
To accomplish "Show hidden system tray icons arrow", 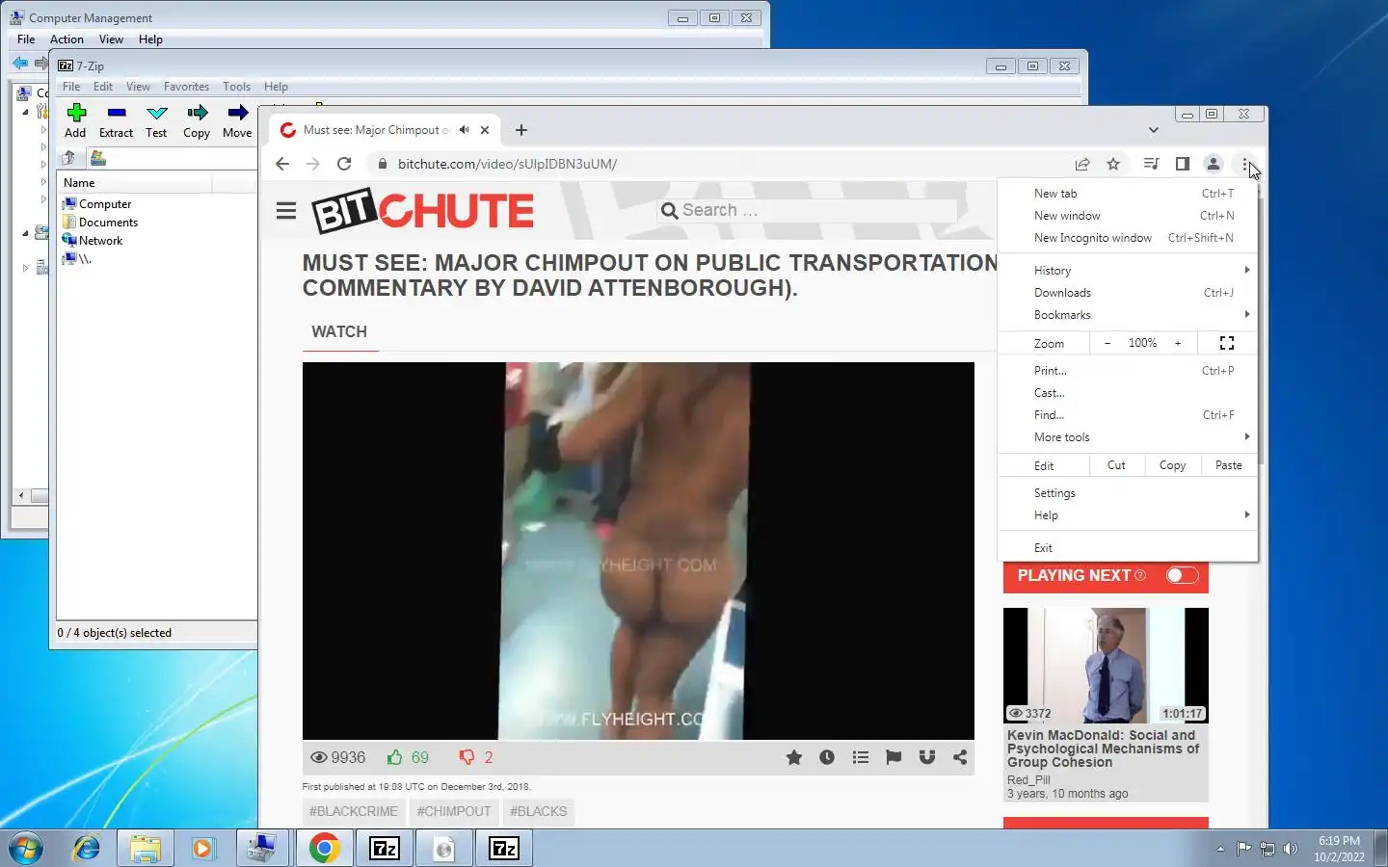I will (x=1220, y=849).
